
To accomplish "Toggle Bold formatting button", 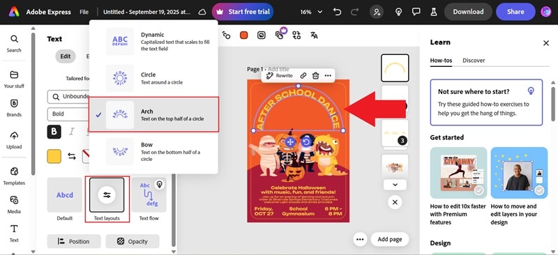I will 54,132.
